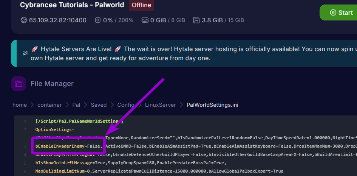Go to the home breadcrumb

click(x=19, y=105)
